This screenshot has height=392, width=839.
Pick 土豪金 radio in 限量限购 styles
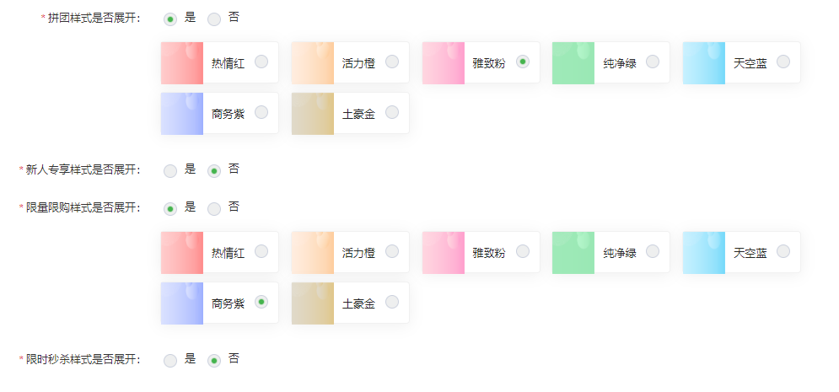click(x=392, y=302)
